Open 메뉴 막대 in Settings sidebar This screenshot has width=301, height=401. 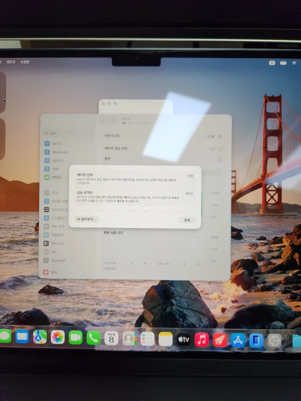pyautogui.click(x=54, y=227)
